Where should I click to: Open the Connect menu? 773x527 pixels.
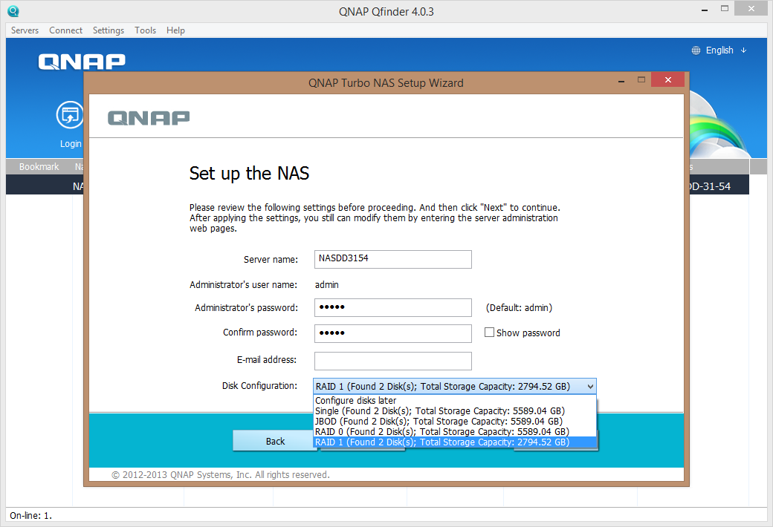coord(65,30)
